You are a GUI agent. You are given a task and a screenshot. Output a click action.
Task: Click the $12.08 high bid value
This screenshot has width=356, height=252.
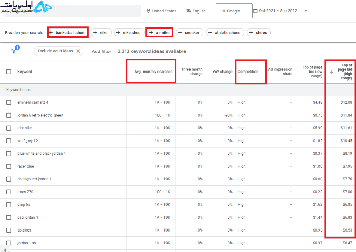tap(347, 102)
